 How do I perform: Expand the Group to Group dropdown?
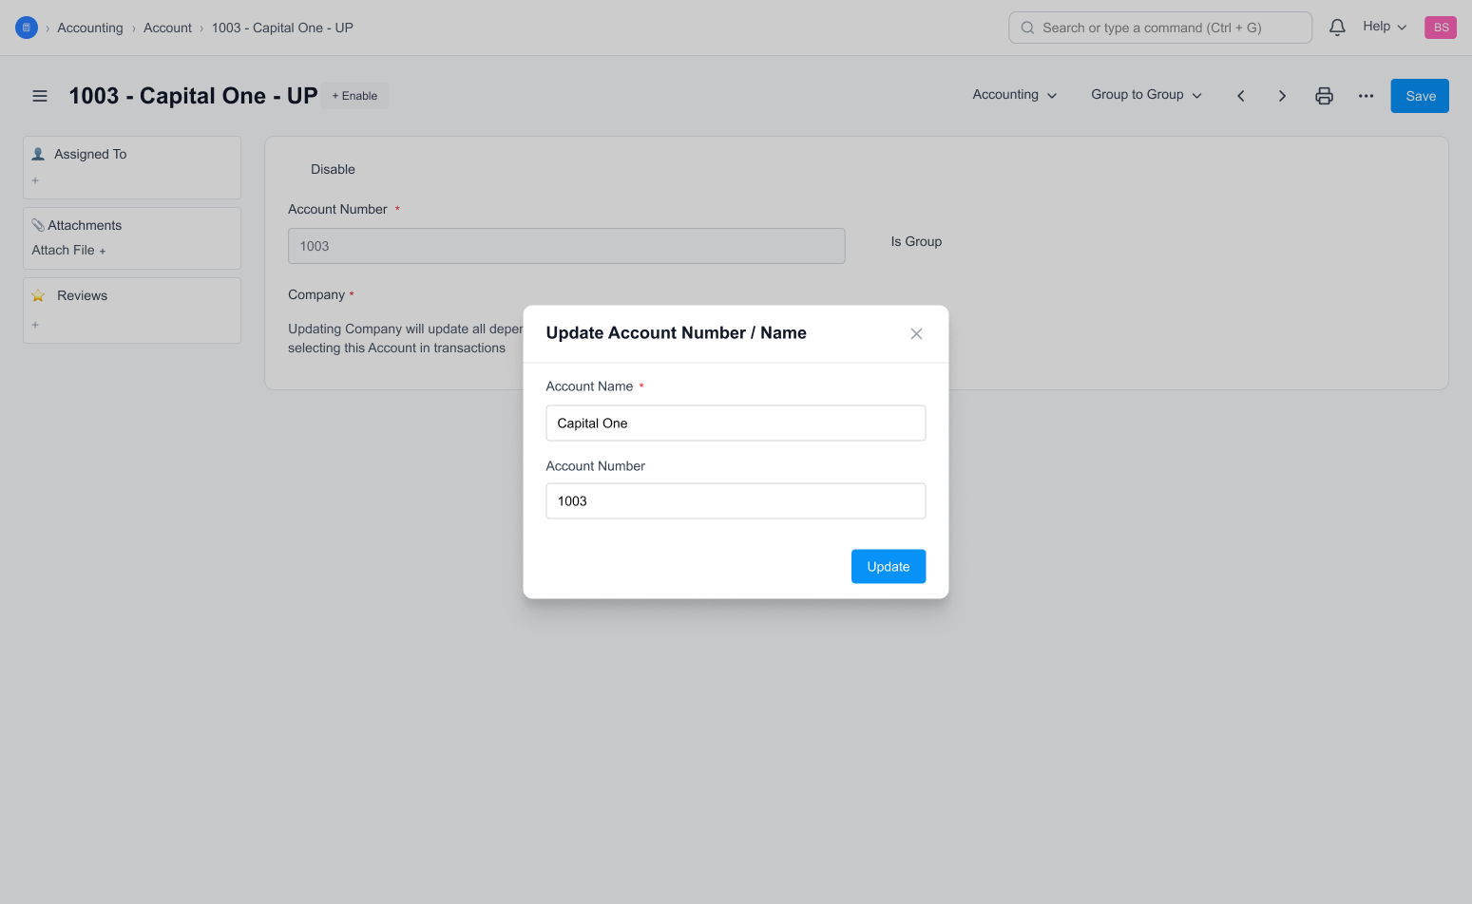tap(1146, 95)
